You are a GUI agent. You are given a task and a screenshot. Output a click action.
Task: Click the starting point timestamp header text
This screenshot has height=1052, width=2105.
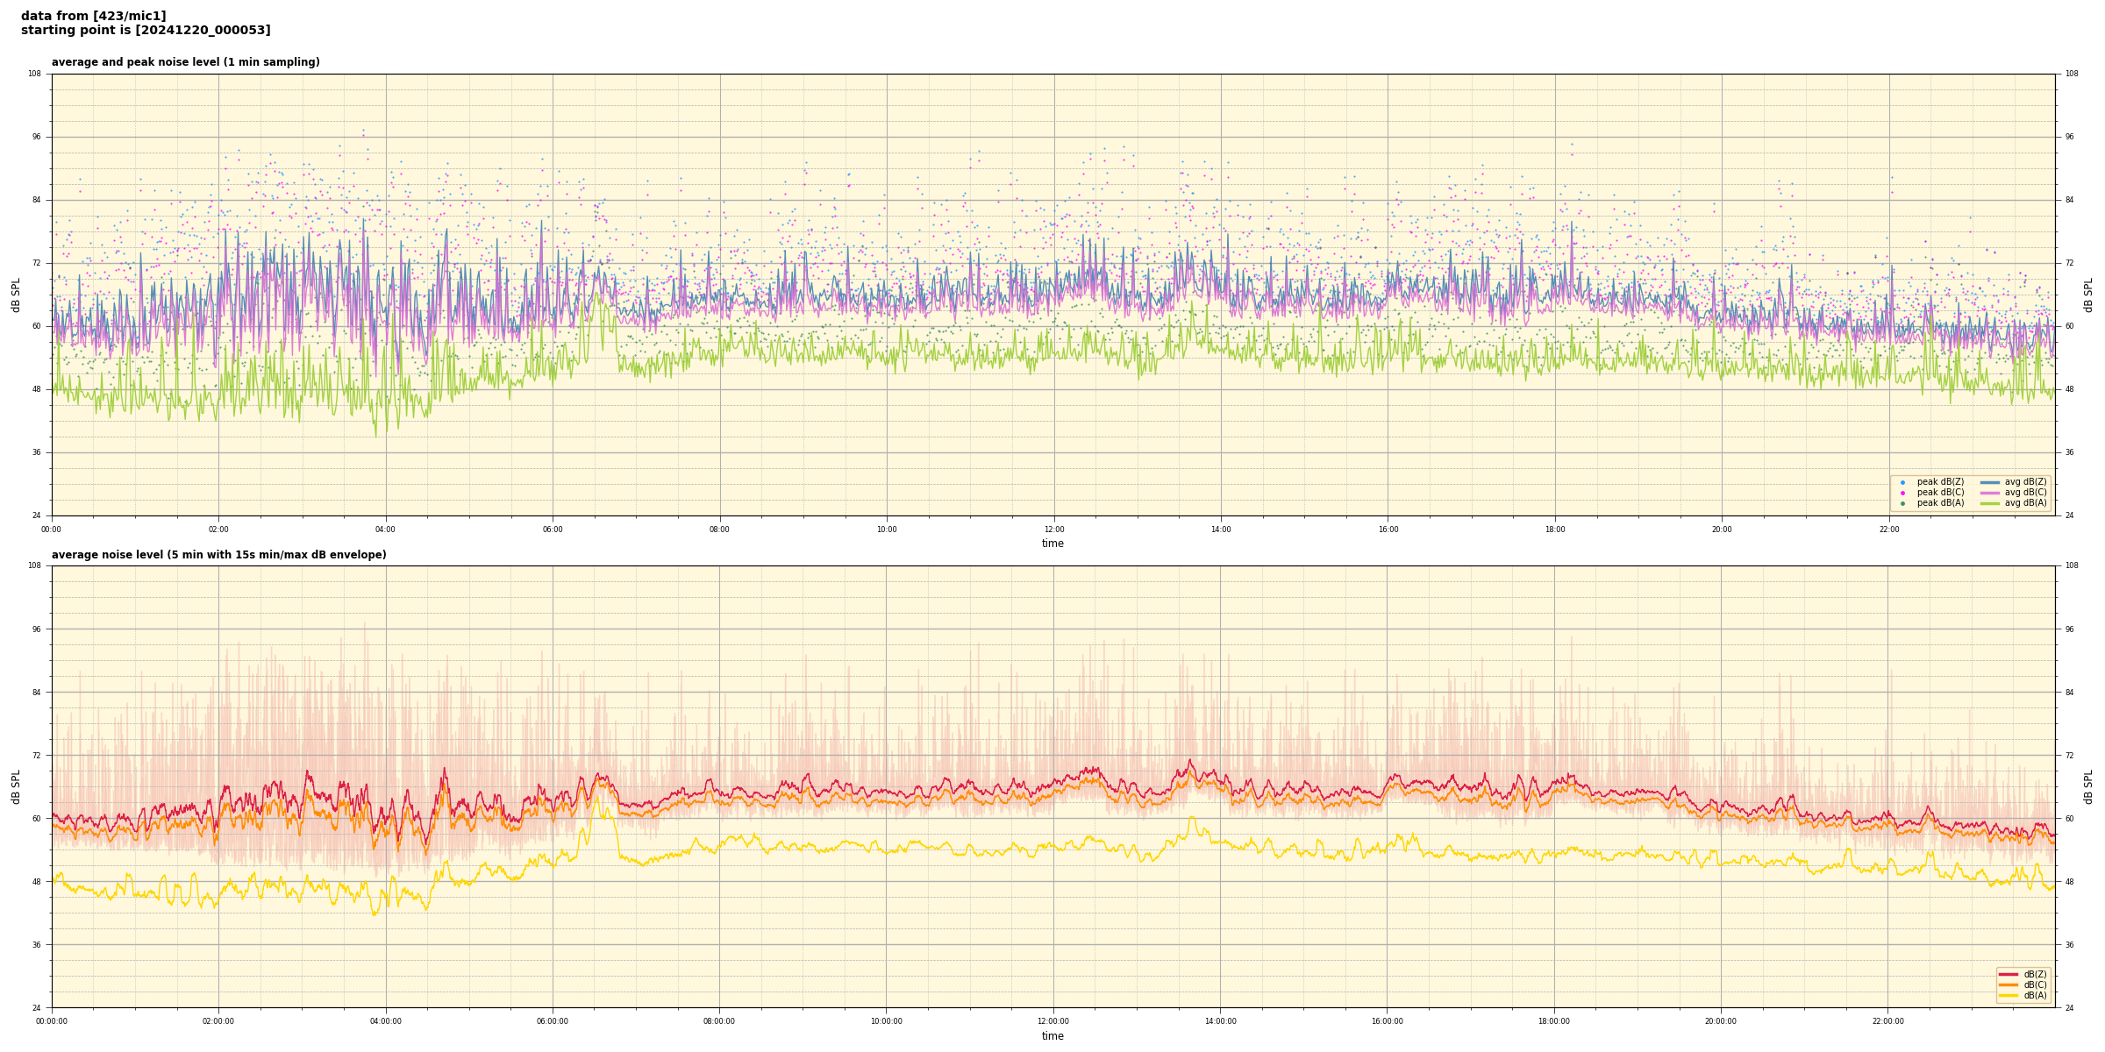point(146,31)
